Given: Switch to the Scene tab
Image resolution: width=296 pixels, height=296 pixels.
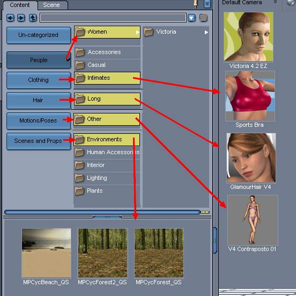Looking at the screenshot, I should click(x=51, y=5).
